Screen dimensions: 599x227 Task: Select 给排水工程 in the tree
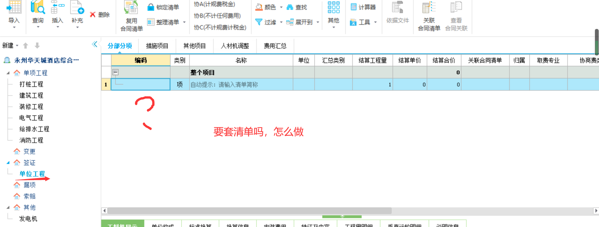coord(34,129)
